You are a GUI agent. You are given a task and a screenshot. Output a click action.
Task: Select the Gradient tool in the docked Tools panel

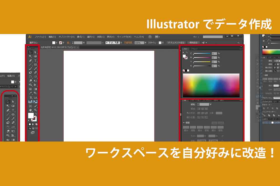click(35, 89)
